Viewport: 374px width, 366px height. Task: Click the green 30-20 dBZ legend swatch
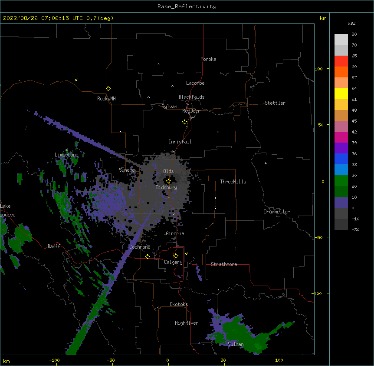click(341, 181)
